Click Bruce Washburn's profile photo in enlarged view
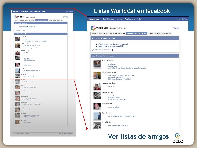This screenshot has height=148, width=197. [97, 64]
